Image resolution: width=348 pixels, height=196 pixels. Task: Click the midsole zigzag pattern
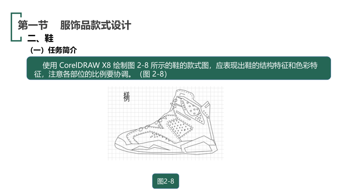[x=151, y=147]
